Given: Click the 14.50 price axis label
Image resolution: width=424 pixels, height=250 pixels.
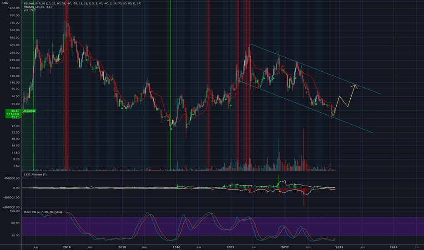Looking at the screenshot, I should (x=15, y=145).
